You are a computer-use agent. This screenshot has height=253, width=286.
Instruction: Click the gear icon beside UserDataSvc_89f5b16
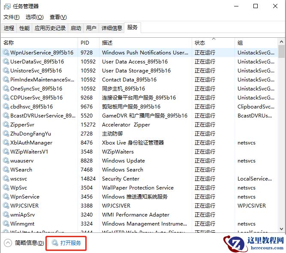6,62
